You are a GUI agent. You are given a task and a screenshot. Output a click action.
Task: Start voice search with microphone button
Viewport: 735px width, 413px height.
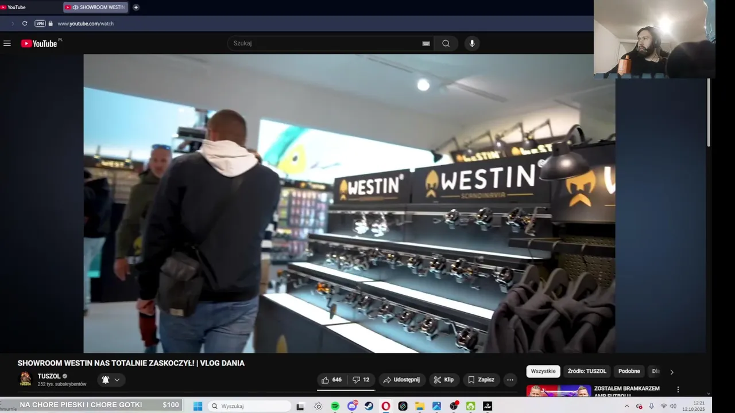coord(472,44)
